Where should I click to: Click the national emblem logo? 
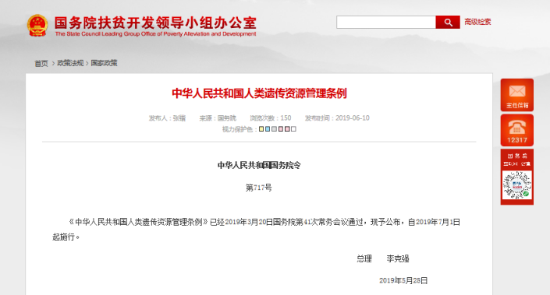(37, 25)
